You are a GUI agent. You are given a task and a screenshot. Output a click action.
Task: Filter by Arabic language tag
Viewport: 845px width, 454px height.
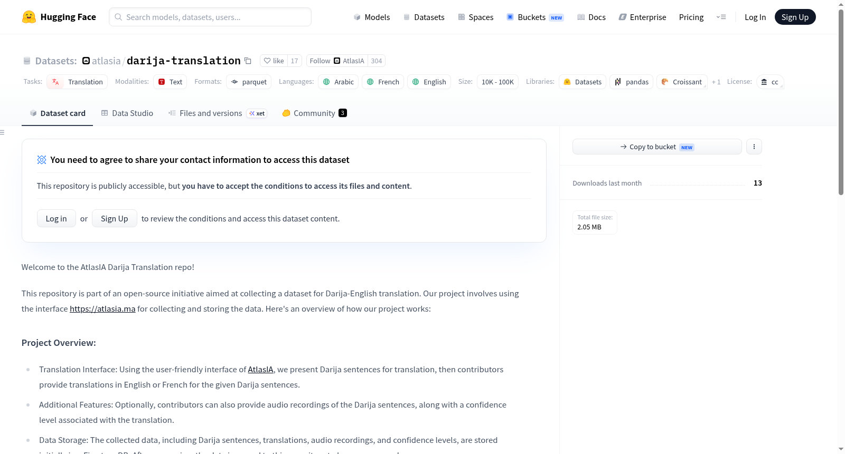[x=339, y=82]
